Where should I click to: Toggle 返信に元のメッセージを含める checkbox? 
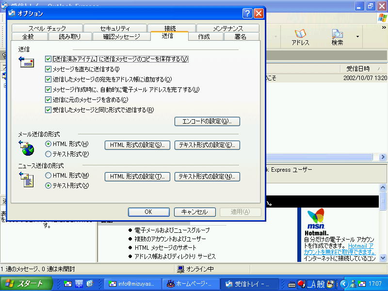coord(48,99)
